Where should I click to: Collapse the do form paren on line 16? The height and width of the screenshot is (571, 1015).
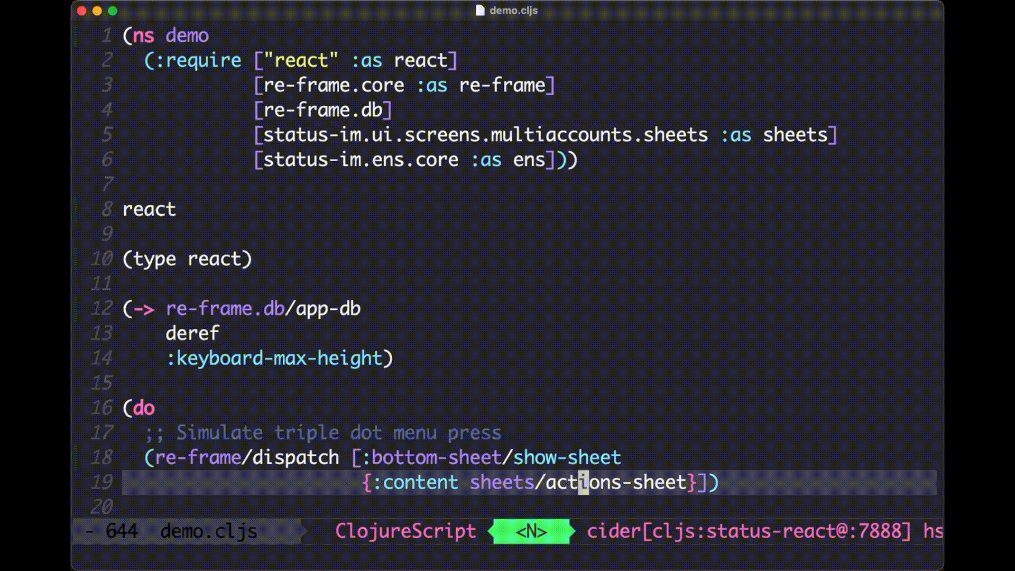click(127, 408)
